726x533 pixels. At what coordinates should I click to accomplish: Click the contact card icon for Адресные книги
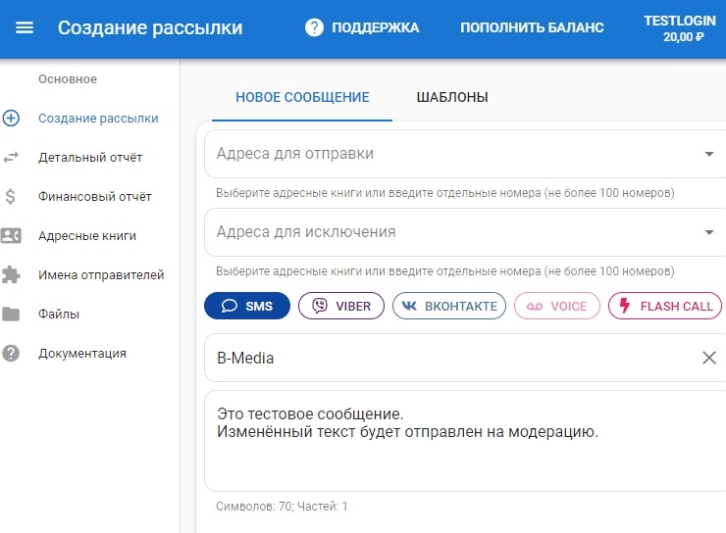[x=12, y=236]
